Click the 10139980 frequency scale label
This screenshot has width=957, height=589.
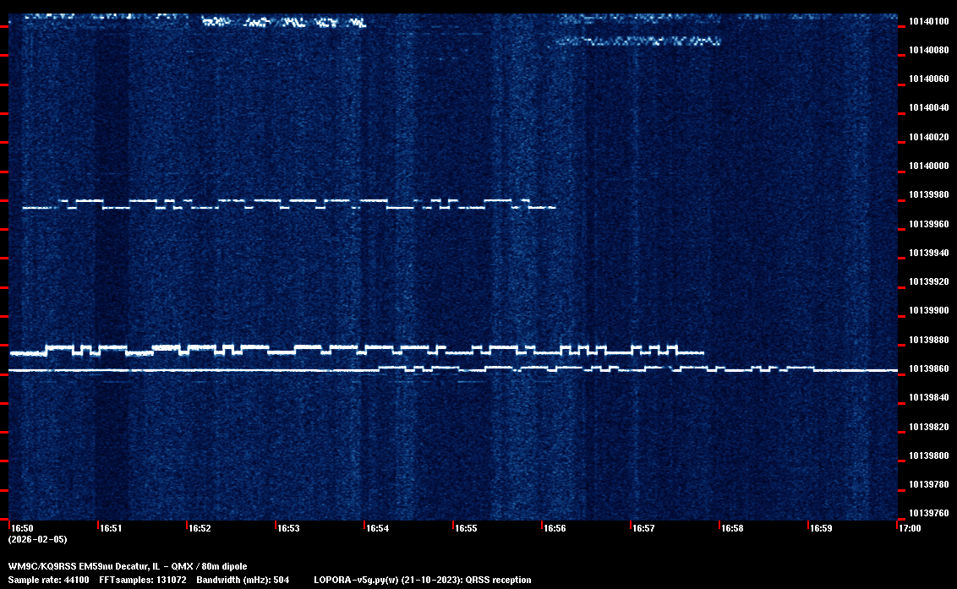click(928, 195)
